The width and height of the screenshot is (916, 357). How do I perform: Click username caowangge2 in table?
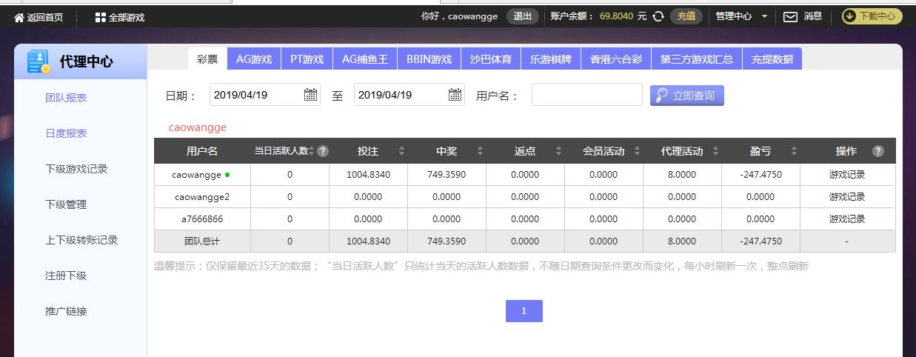pos(202,197)
